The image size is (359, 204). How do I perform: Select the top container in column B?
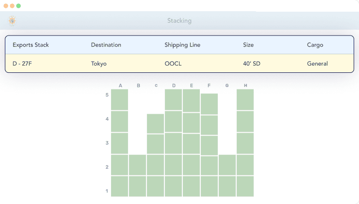[x=138, y=165]
